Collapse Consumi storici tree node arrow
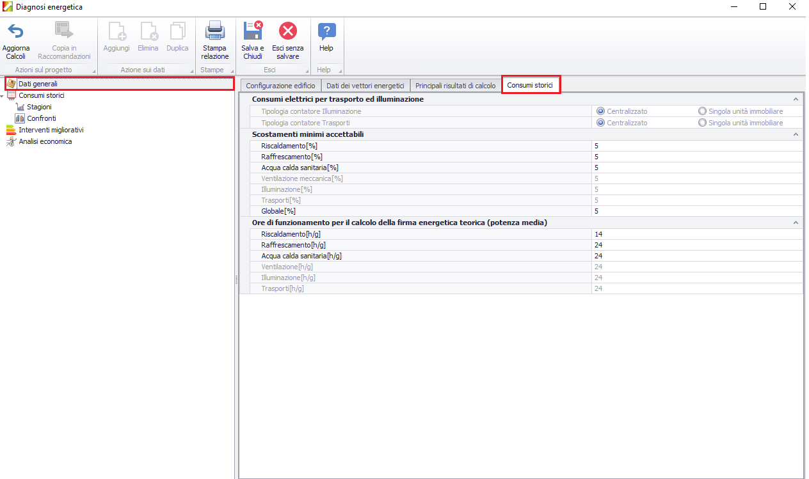The image size is (809, 479). (x=3, y=96)
